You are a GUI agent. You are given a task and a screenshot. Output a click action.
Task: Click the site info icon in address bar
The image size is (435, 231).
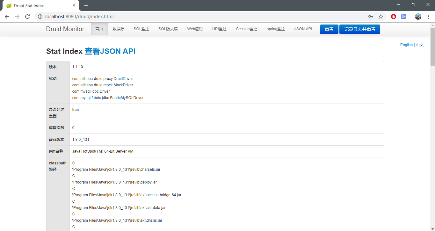coord(40,17)
